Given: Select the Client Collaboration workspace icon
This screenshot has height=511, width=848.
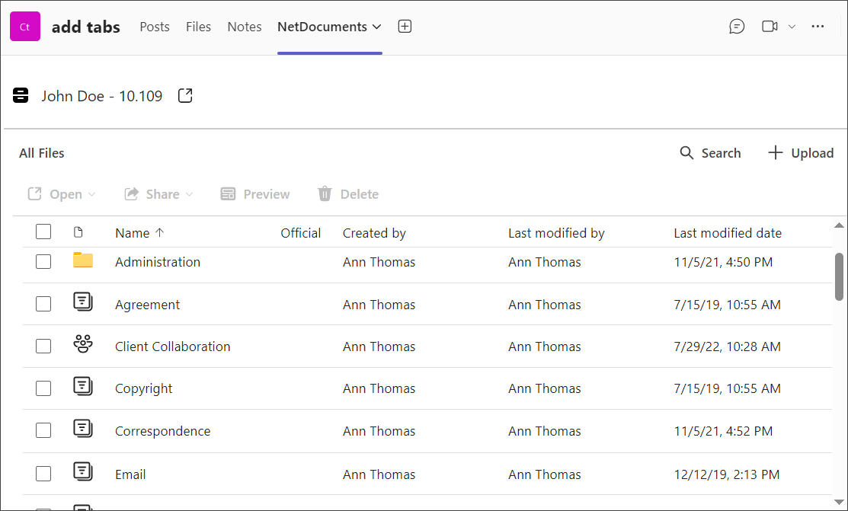Looking at the screenshot, I should [82, 344].
